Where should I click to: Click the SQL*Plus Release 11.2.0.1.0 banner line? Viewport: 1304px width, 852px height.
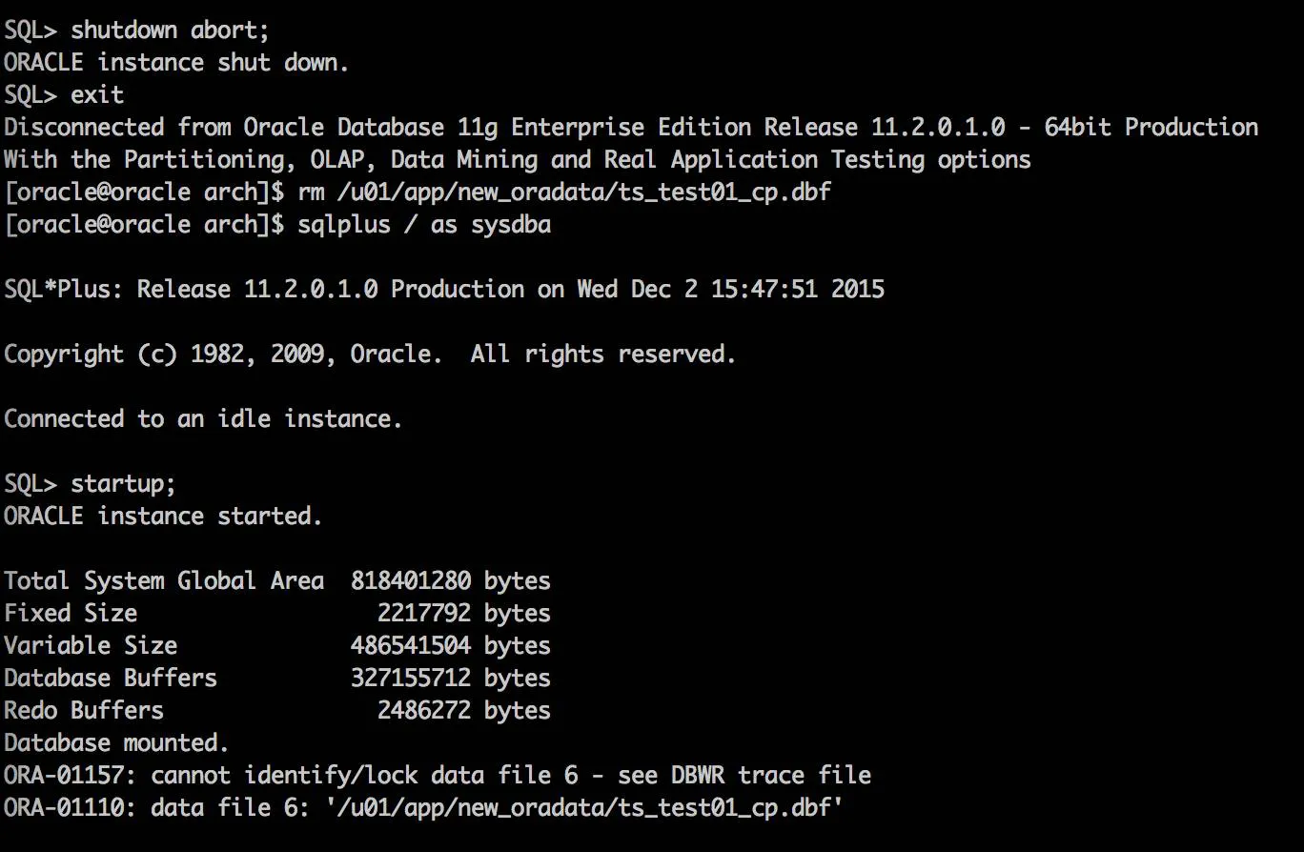coord(443,289)
